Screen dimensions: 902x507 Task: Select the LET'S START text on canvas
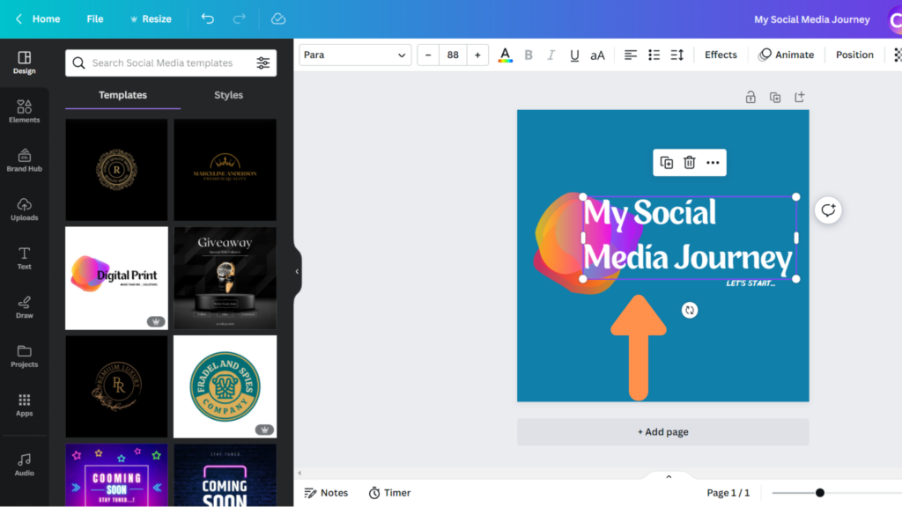coord(750,283)
